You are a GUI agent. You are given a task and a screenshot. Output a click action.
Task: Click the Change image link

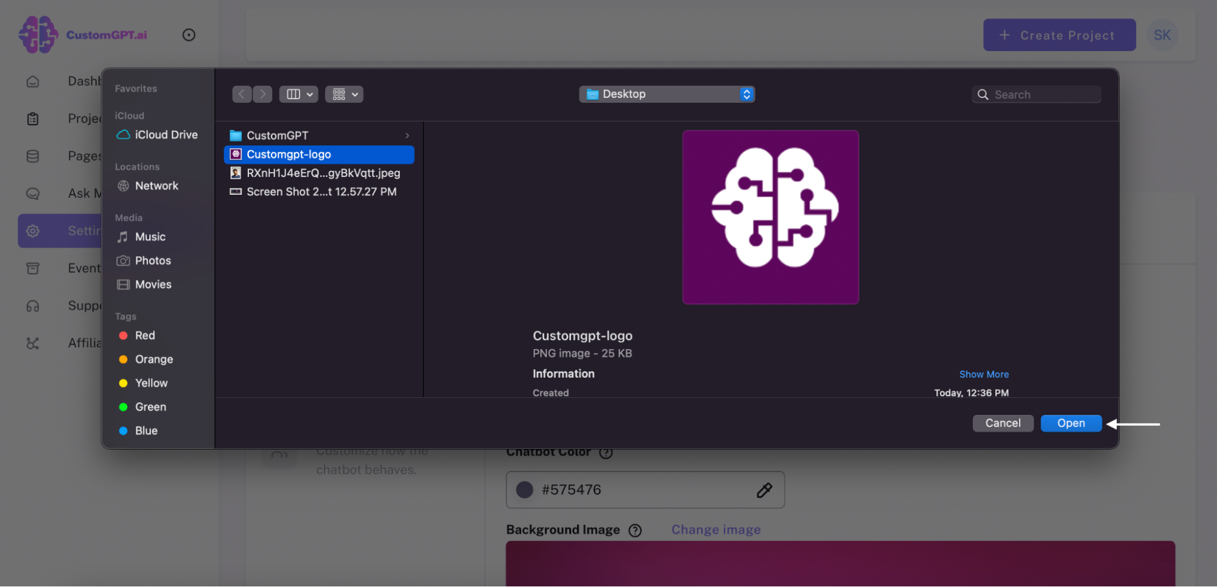[x=716, y=530]
